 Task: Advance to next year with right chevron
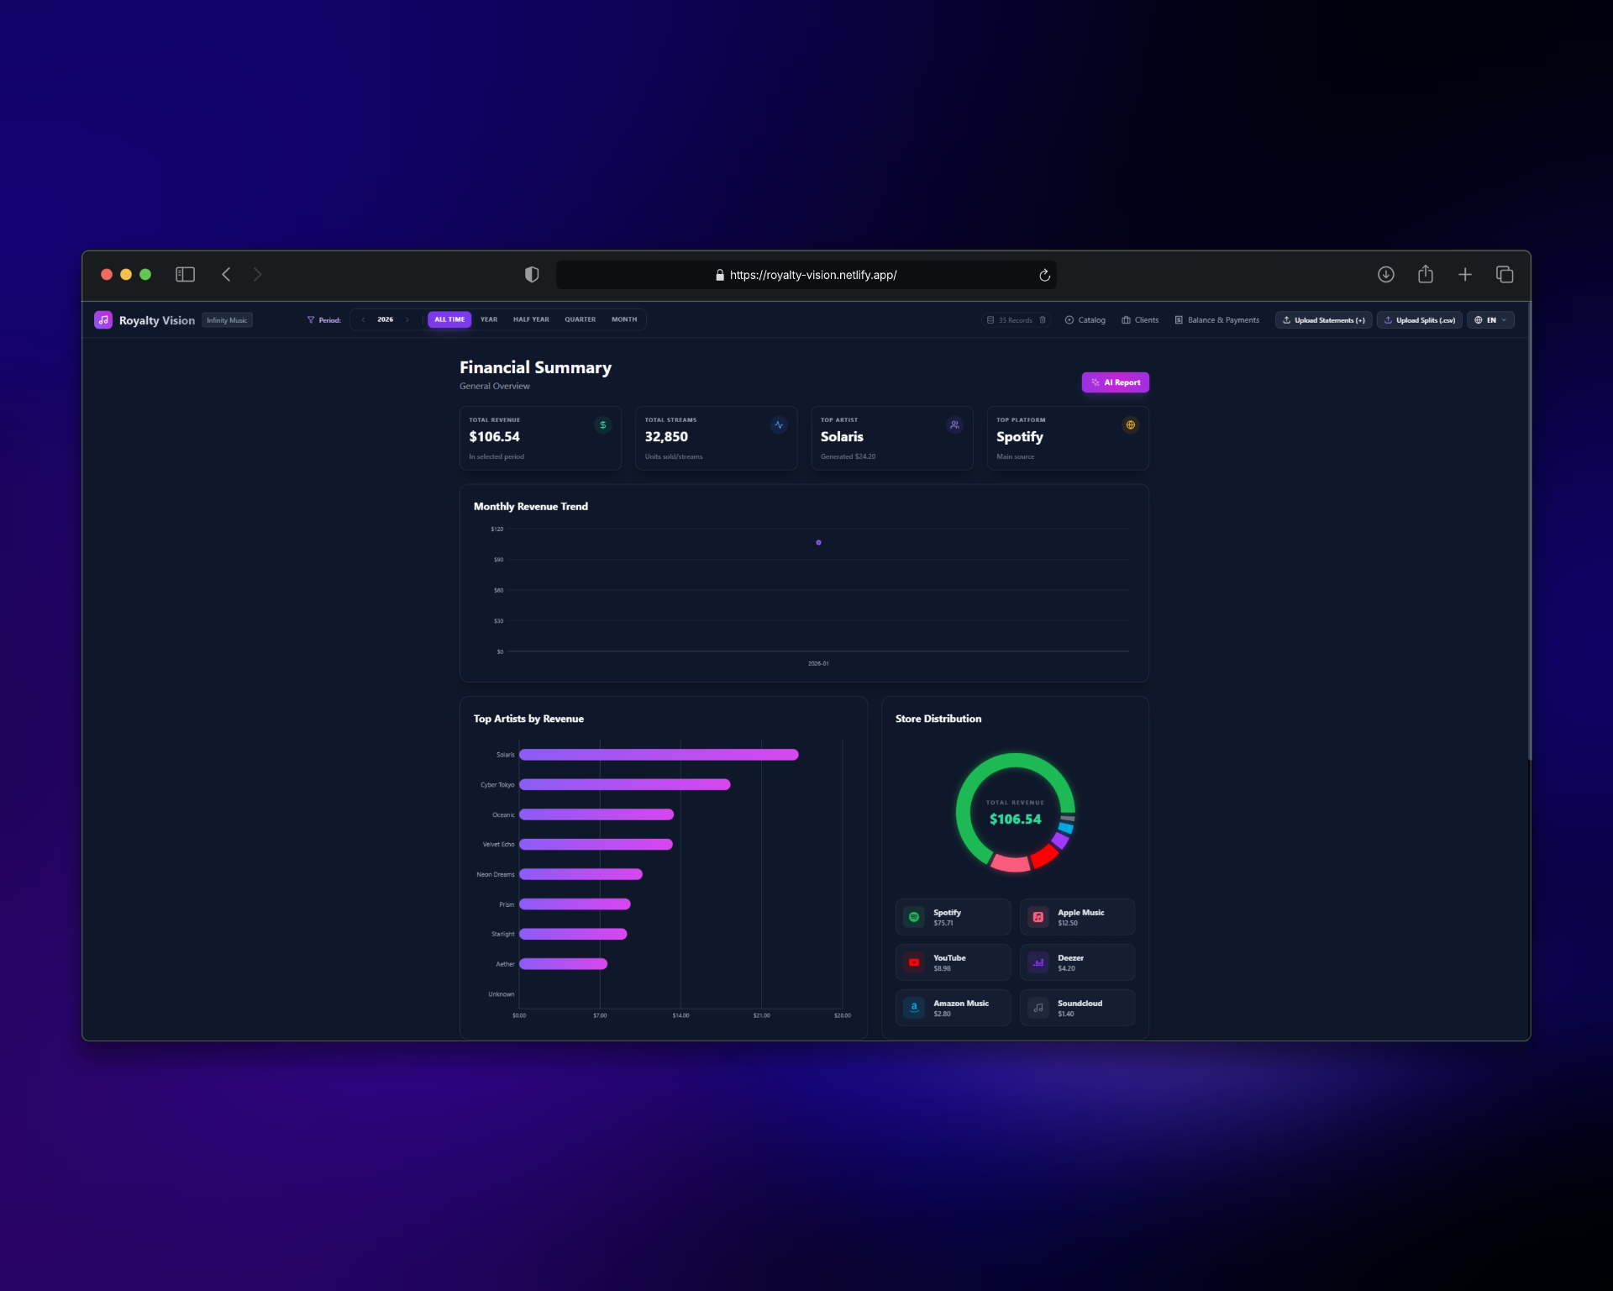pos(408,319)
